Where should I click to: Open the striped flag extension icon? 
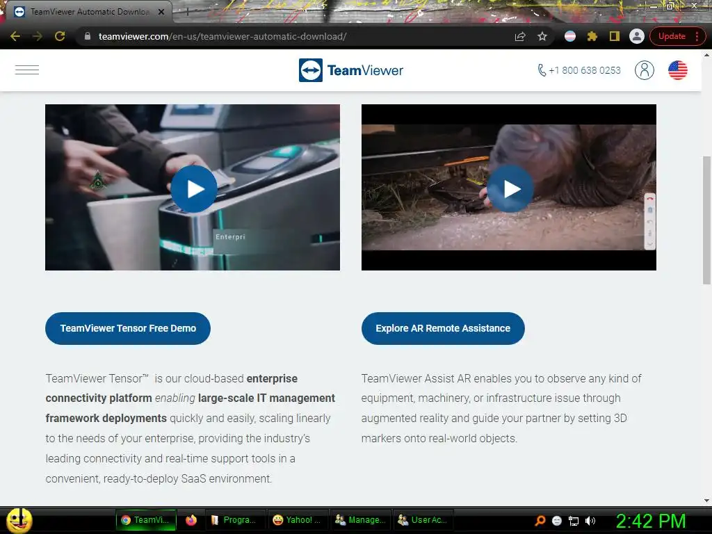[x=570, y=36]
